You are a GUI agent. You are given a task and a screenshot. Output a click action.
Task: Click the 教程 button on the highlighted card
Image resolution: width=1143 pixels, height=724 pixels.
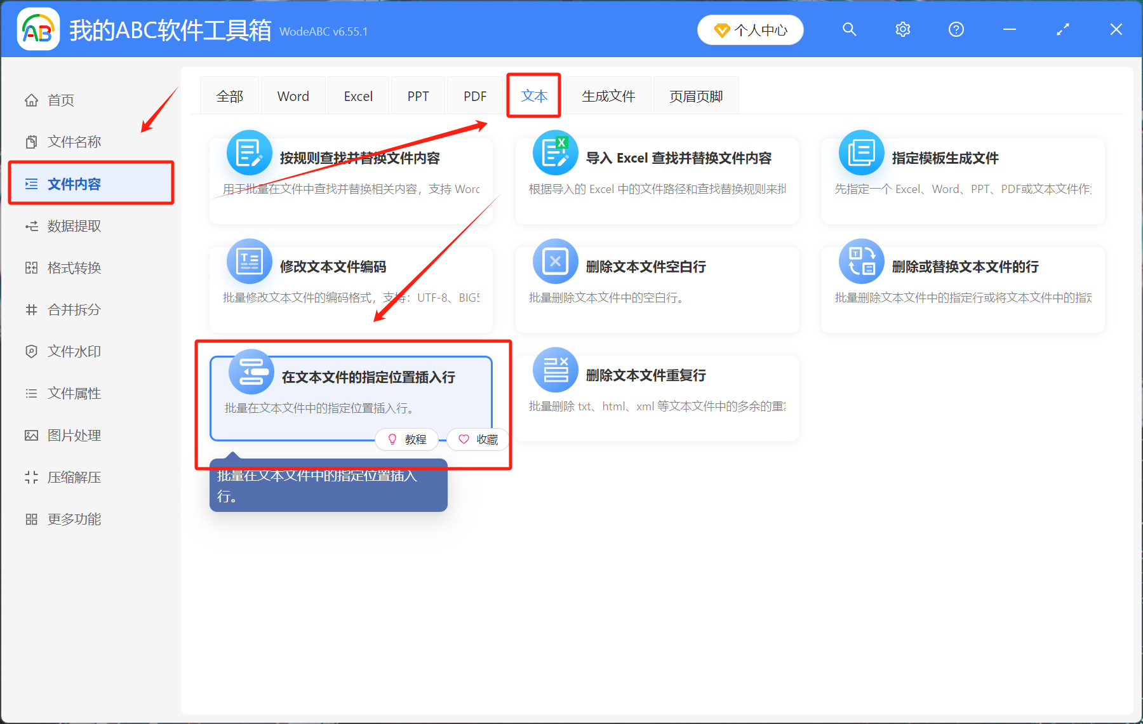click(x=407, y=439)
